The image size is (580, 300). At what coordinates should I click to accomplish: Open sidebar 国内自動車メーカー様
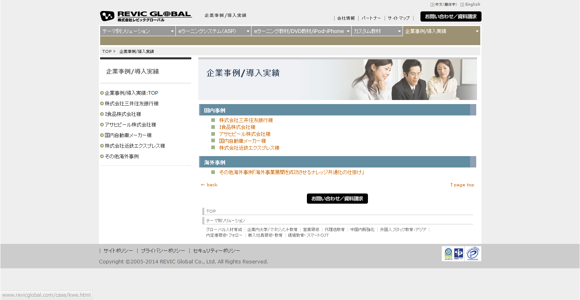pos(128,135)
